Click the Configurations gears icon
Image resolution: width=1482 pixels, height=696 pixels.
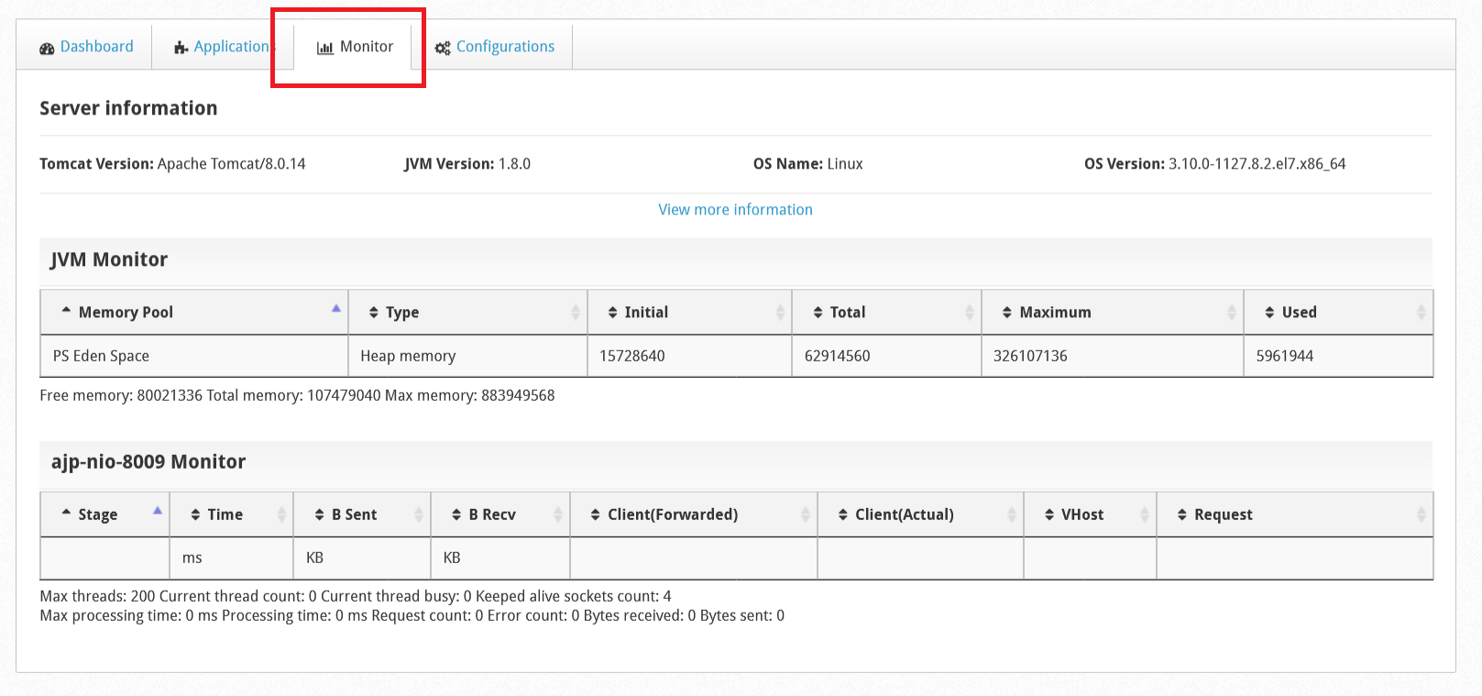(443, 48)
